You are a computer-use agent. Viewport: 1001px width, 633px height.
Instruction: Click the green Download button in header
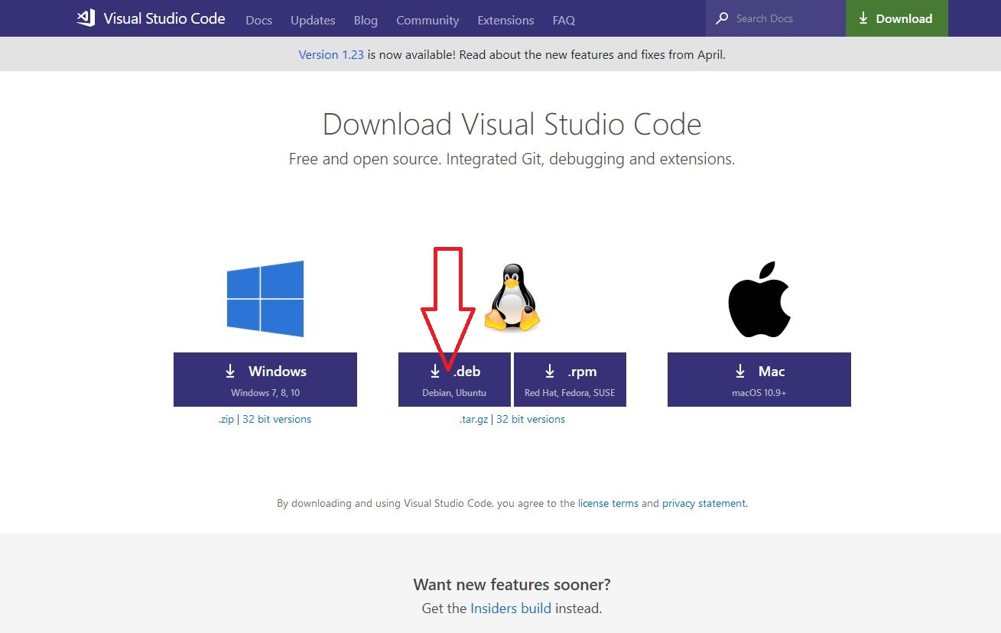(897, 18)
